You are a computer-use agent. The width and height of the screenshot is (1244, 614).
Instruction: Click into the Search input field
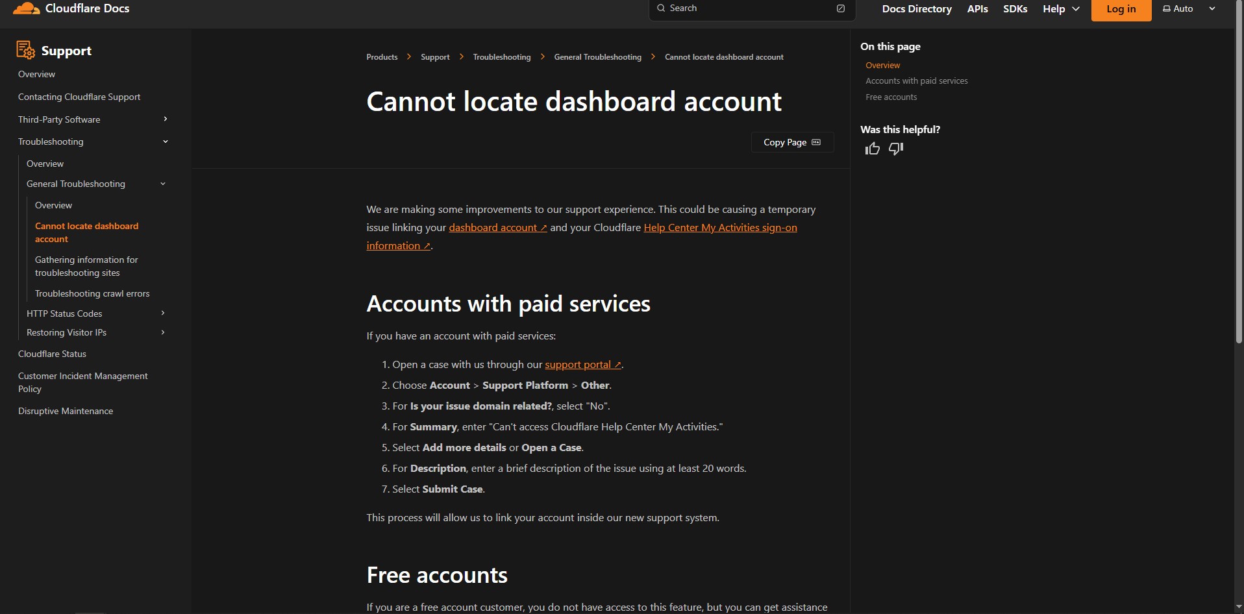tap(752, 8)
